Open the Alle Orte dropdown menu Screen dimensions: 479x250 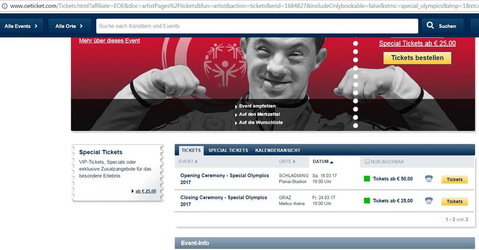pos(69,26)
